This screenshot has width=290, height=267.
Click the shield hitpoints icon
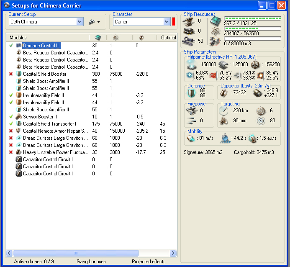point(192,64)
